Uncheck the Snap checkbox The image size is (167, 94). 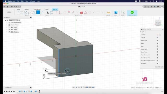click(x=157, y=43)
